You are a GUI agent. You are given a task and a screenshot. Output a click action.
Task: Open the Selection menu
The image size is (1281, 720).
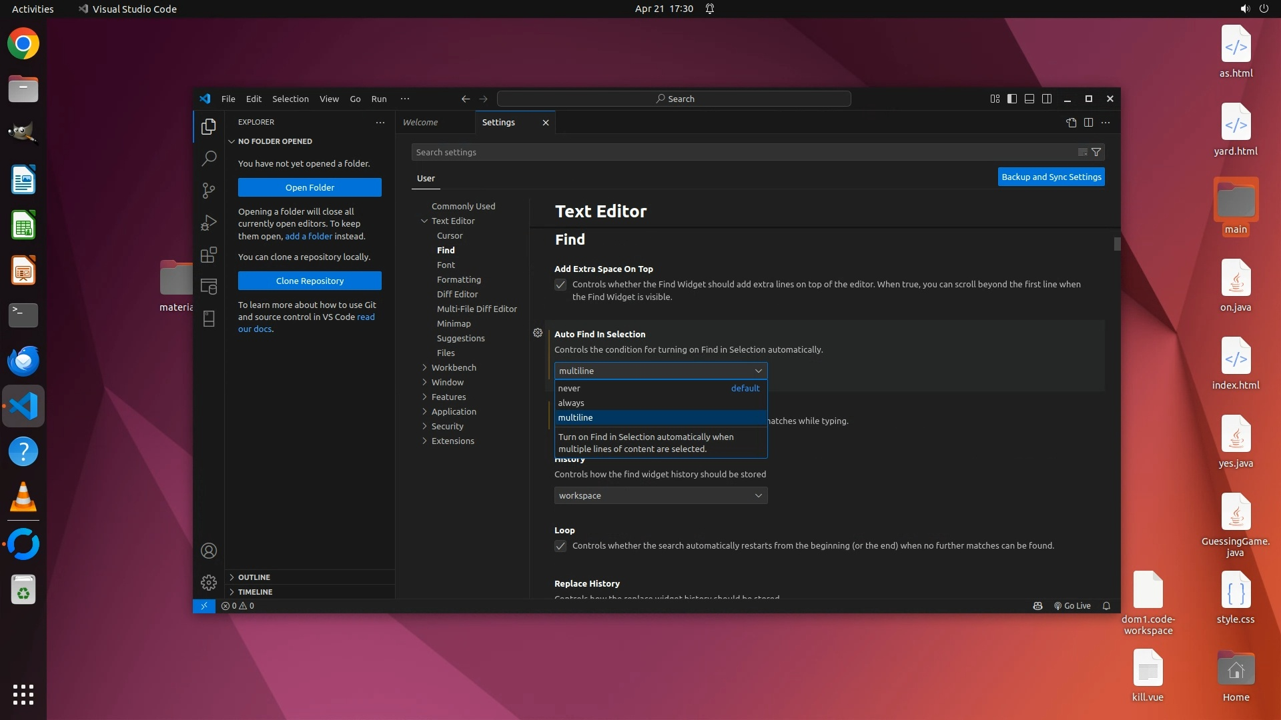point(290,99)
